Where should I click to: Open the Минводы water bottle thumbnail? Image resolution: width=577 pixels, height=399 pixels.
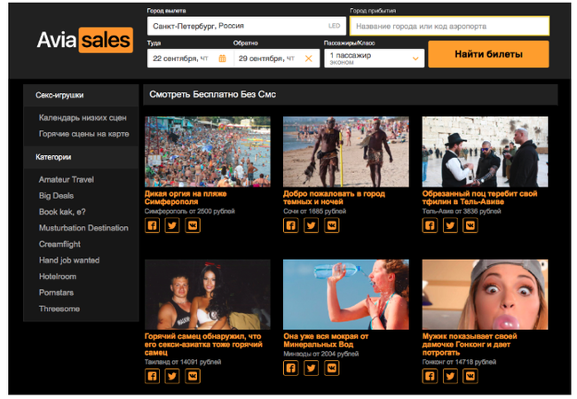point(346,294)
